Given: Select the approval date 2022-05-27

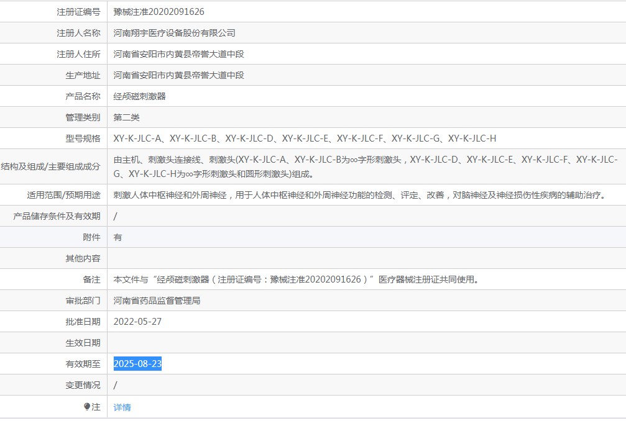Looking at the screenshot, I should (138, 322).
